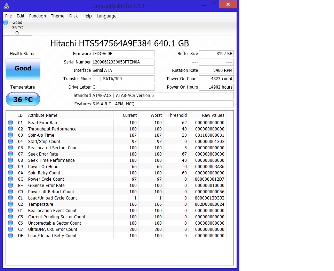Screen dimensions: 334x271
Task: Click status icon for Load/Unload Retry Count
Action: 10,235
